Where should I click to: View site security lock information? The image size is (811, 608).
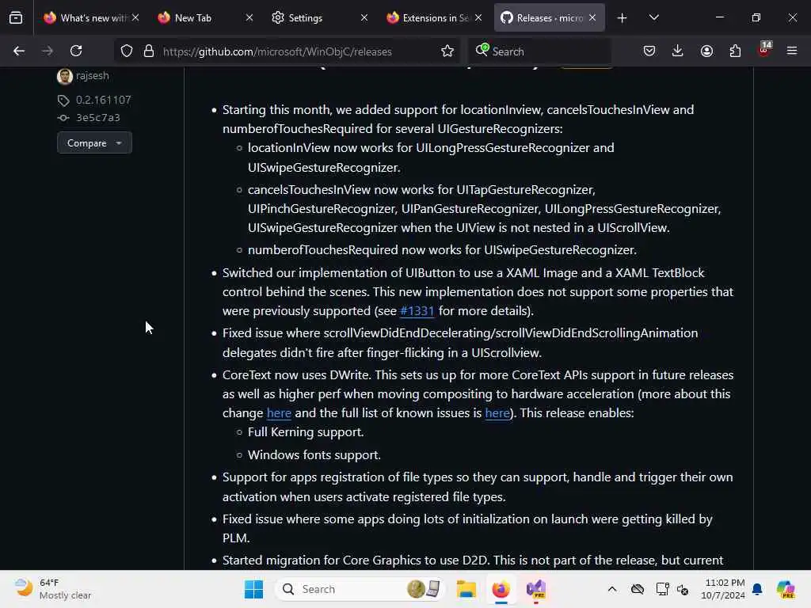pyautogui.click(x=149, y=51)
